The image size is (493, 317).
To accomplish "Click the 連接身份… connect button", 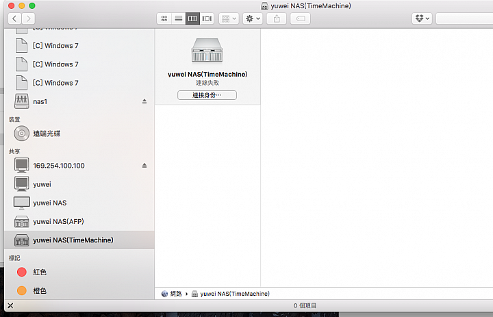I will pyautogui.click(x=207, y=95).
